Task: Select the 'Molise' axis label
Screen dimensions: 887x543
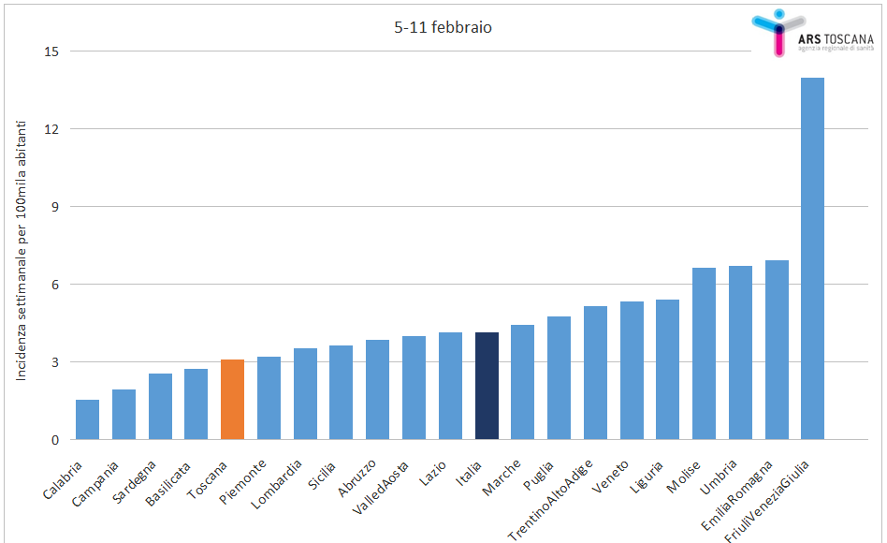Action: (683, 477)
